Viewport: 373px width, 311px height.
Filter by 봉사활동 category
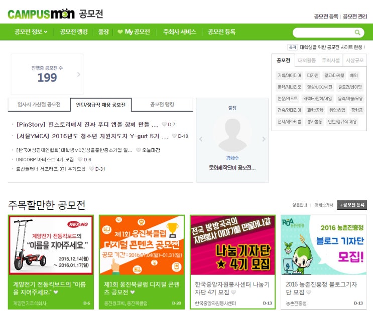314,122
